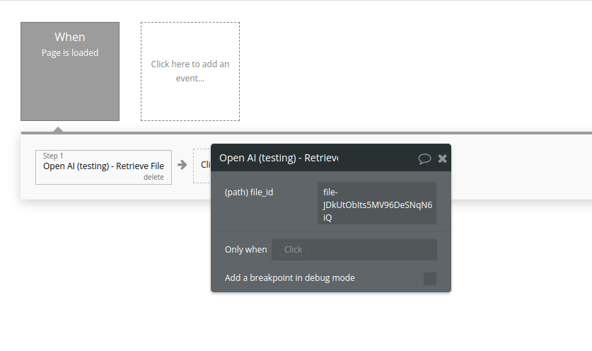Enable Add a breakpoint in debug mode
This screenshot has height=351, width=592.
430,279
